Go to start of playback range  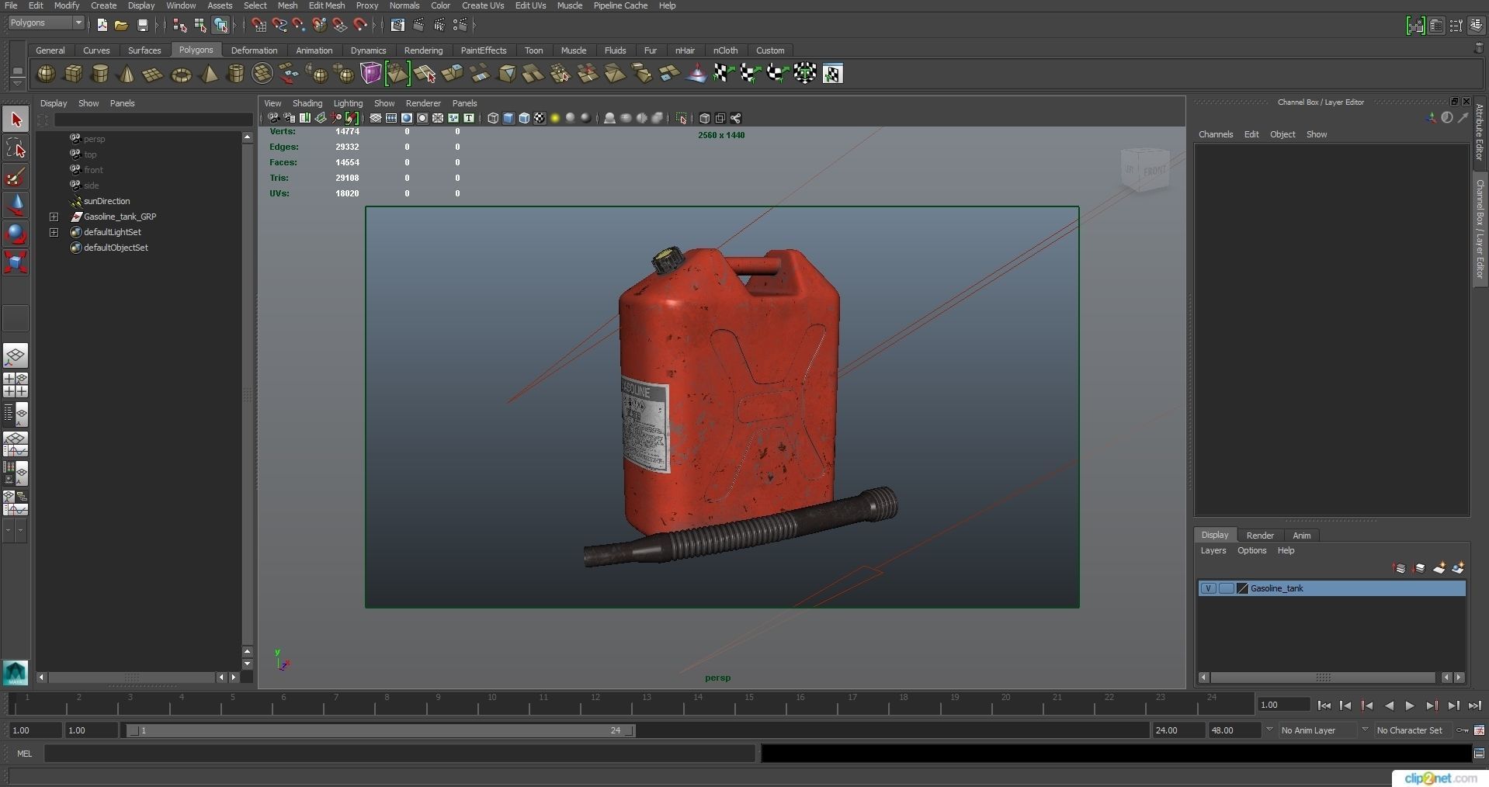[1324, 706]
